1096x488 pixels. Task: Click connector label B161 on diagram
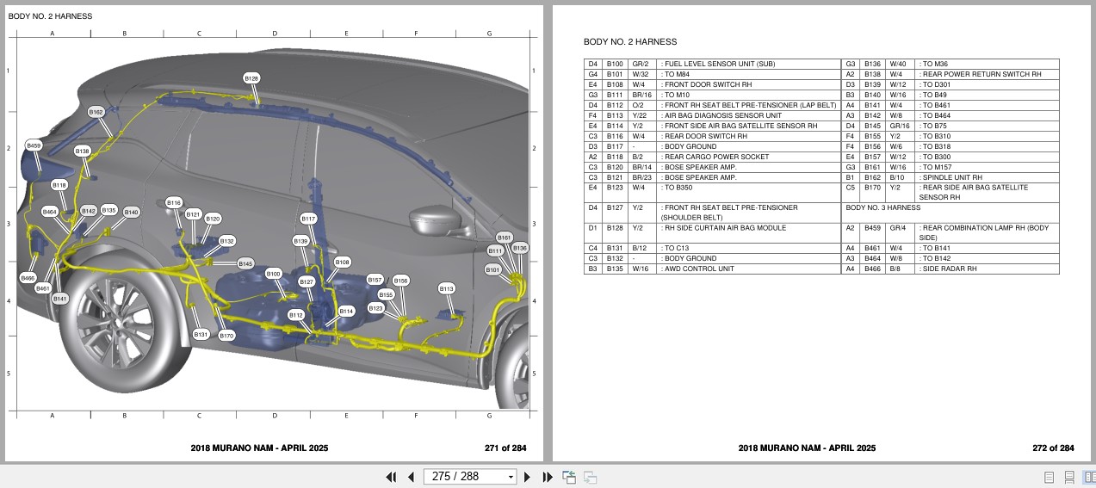505,237
